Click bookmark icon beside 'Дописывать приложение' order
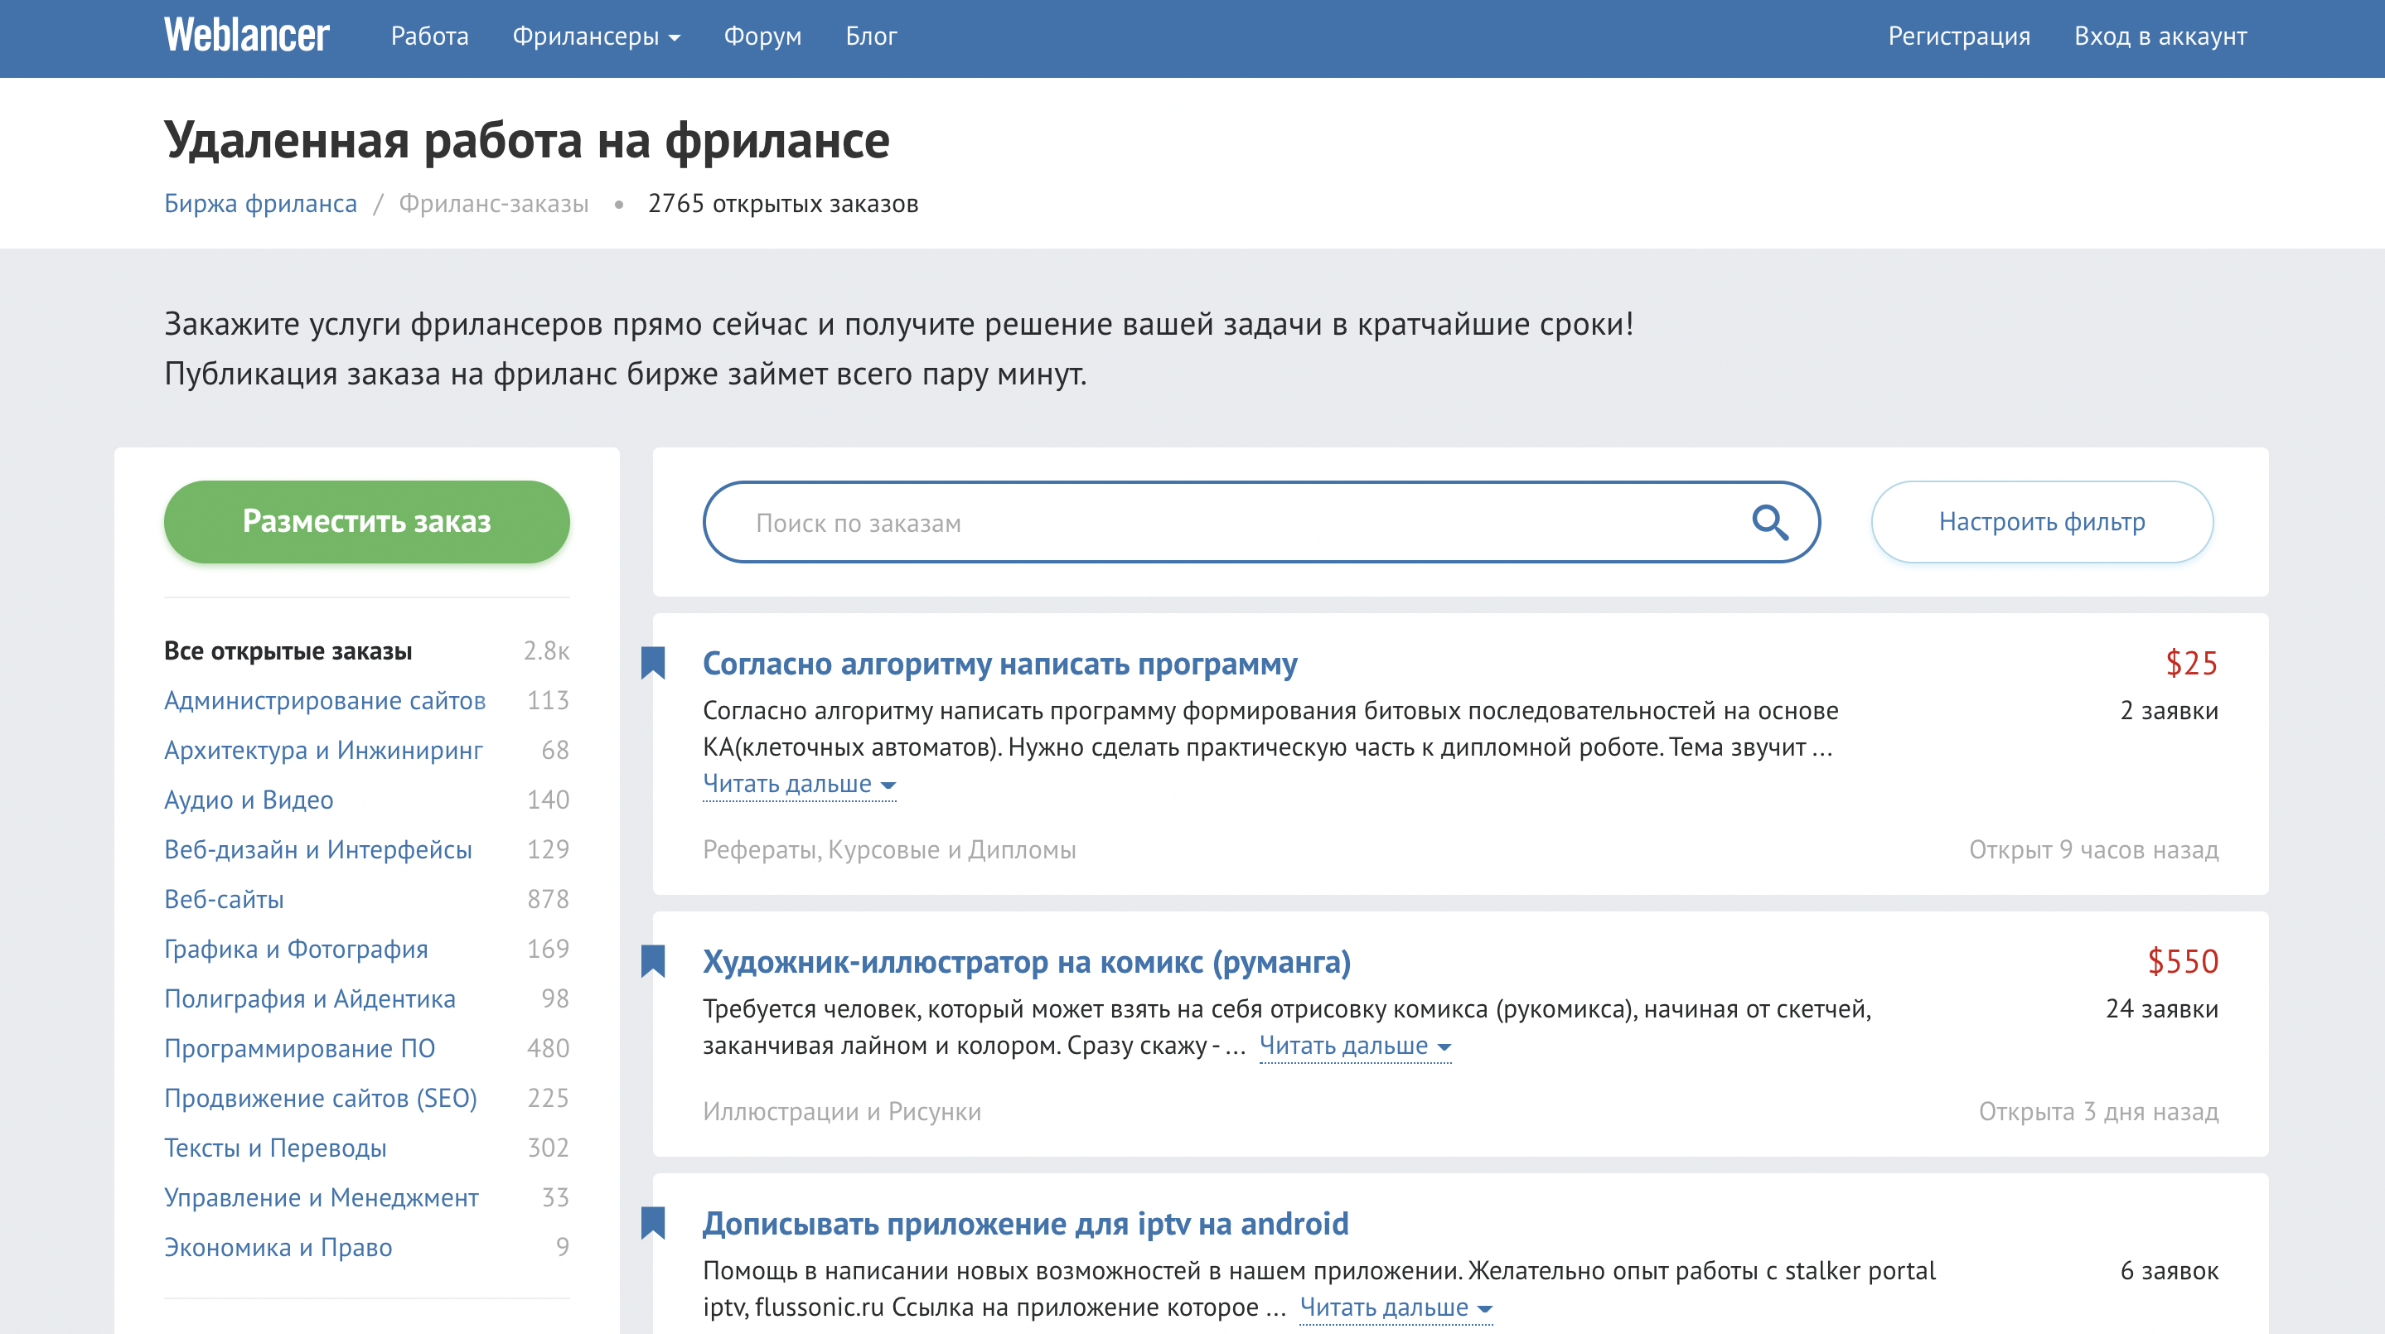Viewport: 2385px width, 1334px height. [x=653, y=1223]
